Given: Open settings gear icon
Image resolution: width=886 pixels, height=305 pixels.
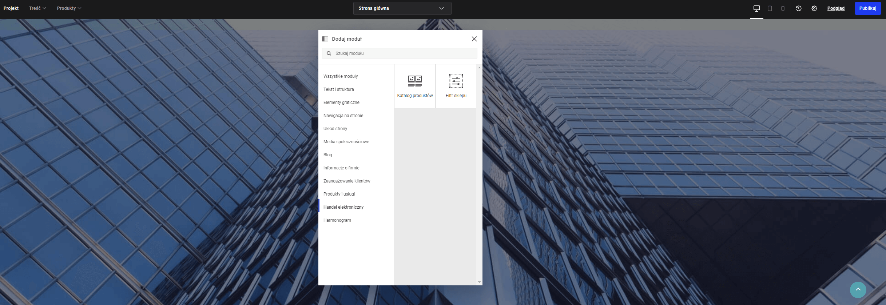Looking at the screenshot, I should click(x=814, y=8).
